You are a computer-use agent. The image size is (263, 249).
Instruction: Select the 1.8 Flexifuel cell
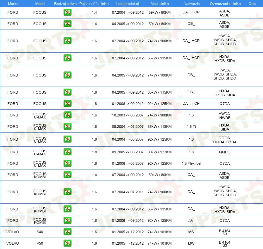click(191, 163)
